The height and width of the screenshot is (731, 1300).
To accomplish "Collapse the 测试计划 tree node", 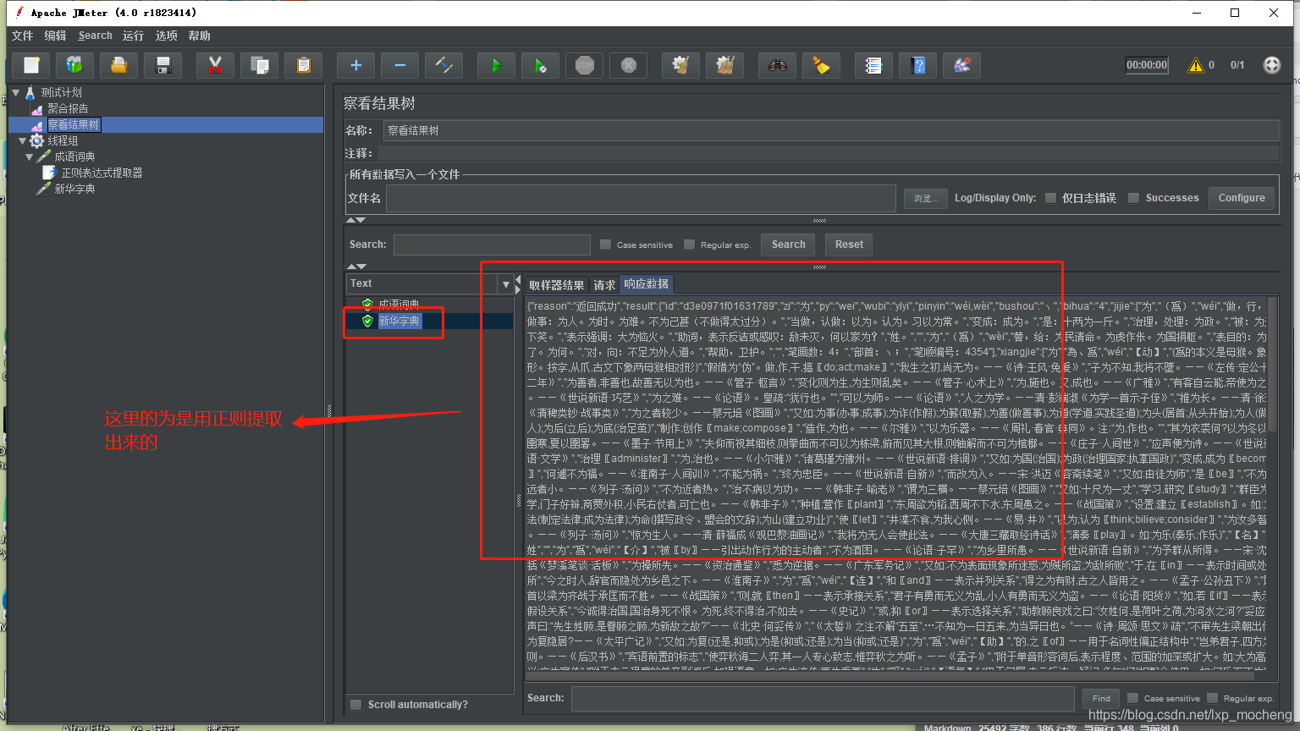I will tap(16, 92).
